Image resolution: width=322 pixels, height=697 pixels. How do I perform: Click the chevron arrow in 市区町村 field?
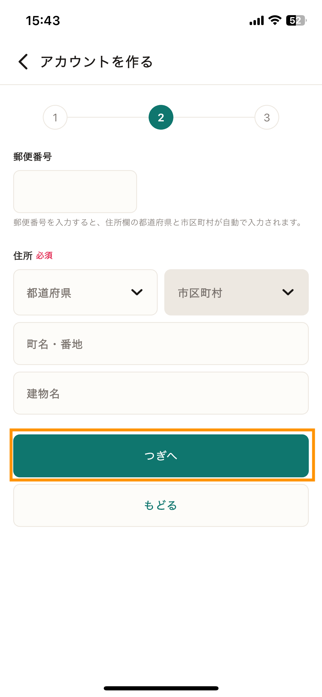click(288, 292)
